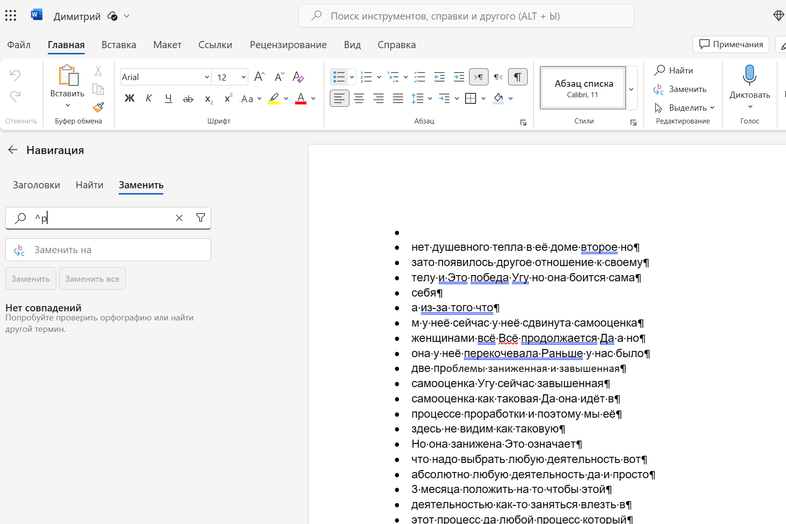This screenshot has width=786, height=524.
Task: Apply yellow text highlight color
Action: (x=274, y=98)
